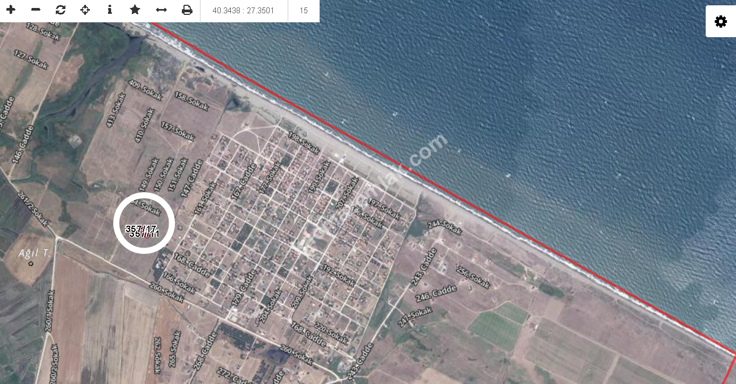The image size is (736, 384).
Task: Select the 246. Cadde label
Action: (437, 294)
